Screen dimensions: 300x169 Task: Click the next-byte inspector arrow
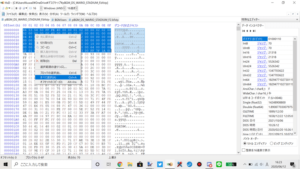[250, 31]
